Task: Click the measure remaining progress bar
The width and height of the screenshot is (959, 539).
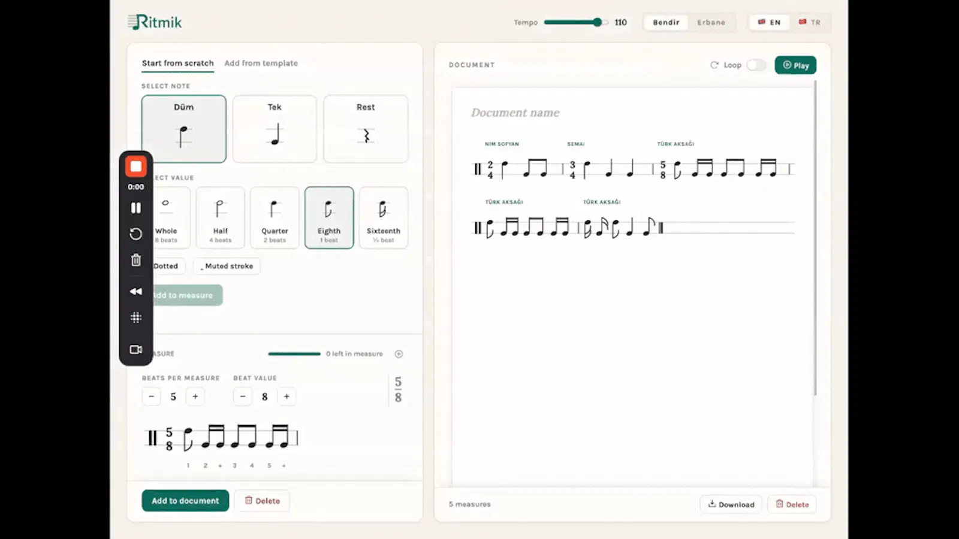Action: 294,354
